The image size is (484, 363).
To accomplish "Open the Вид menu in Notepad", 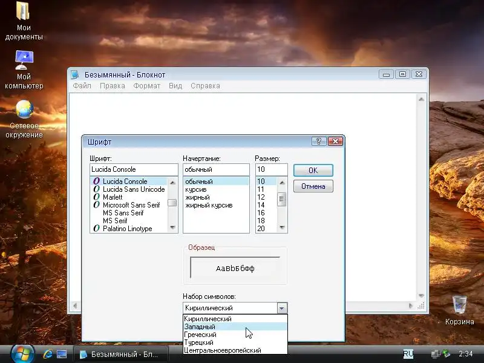I will click(x=175, y=86).
